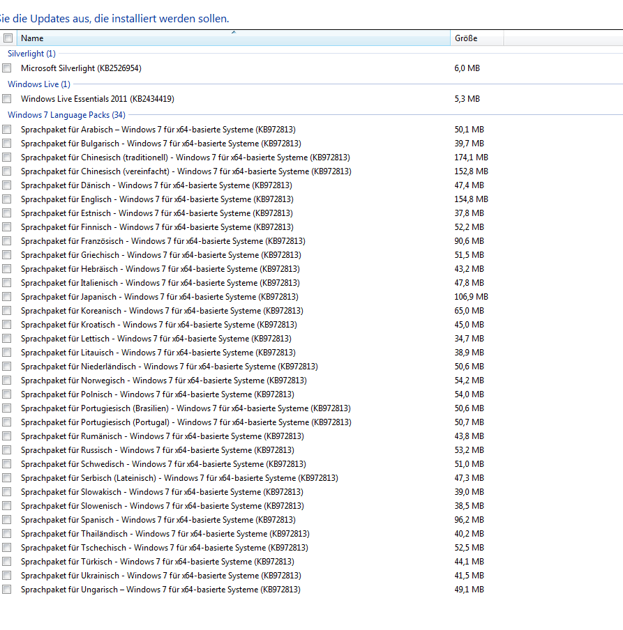Select the Sprachpaket für Ungarisch row text
Image resolution: width=623 pixels, height=630 pixels.
[x=160, y=590]
